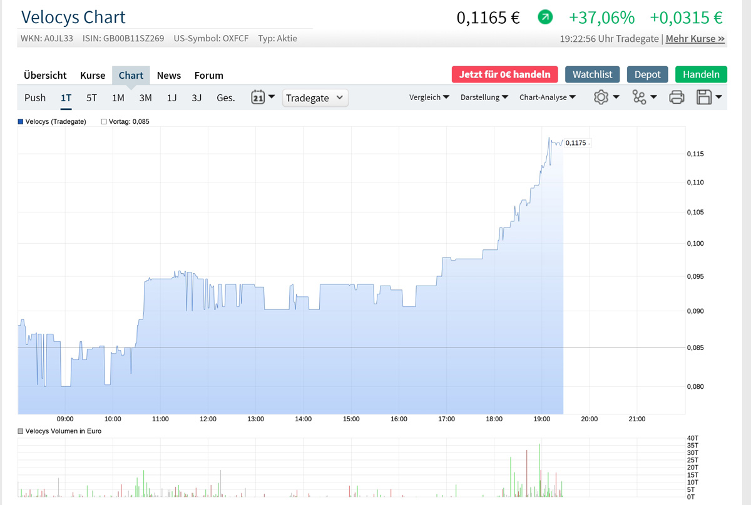Click Jetzt für 0€ handeln button

pyautogui.click(x=504, y=74)
